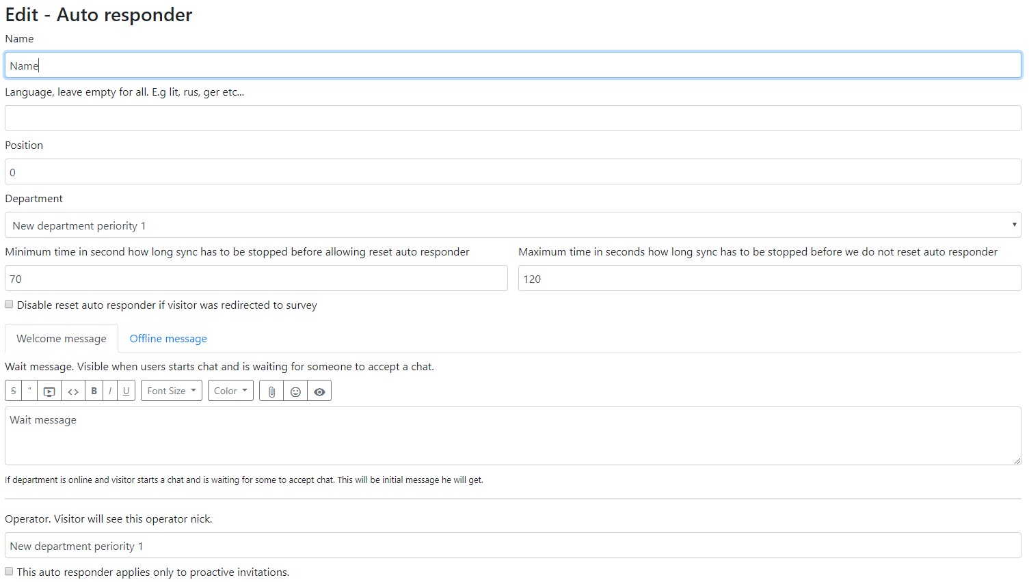1029x582 pixels.
Task: Grab the textarea resize handle corner
Action: pos(1017,460)
